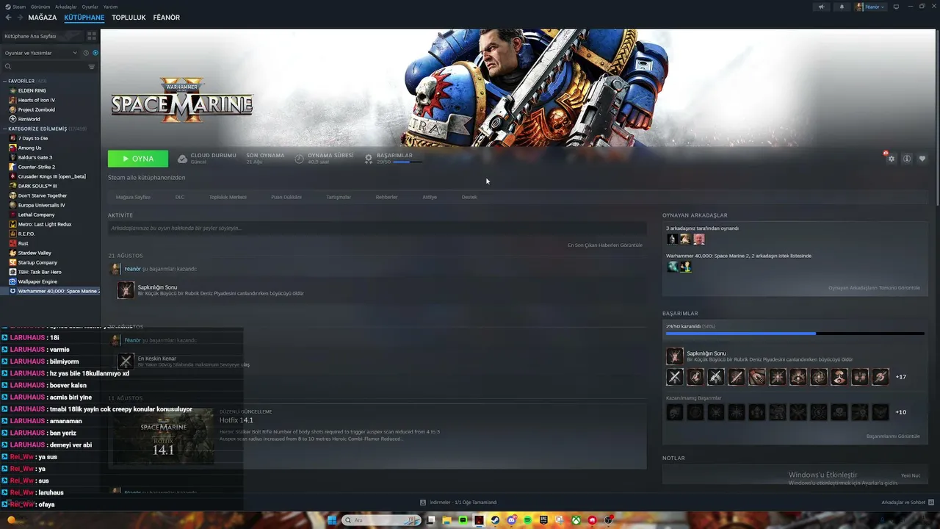Open the Görünüm menu
This screenshot has height=529, width=940.
pos(40,7)
